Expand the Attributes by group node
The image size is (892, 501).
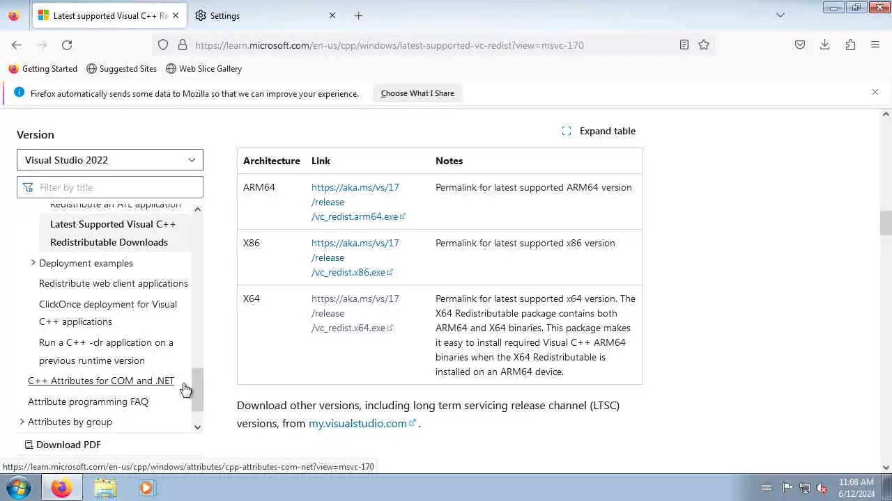pos(22,422)
